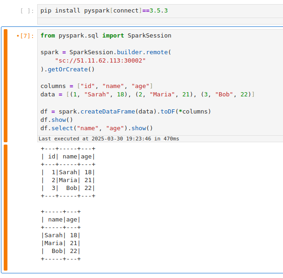Image resolution: width=283 pixels, height=278 pixels.
Task: Click the Bob row in second output table
Action: [x=61, y=251]
